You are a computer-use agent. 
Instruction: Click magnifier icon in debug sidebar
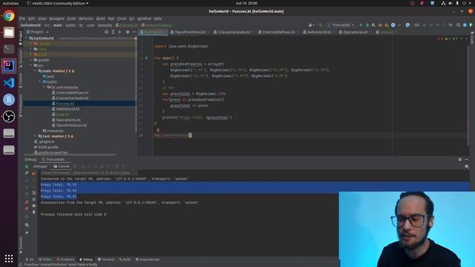27,225
